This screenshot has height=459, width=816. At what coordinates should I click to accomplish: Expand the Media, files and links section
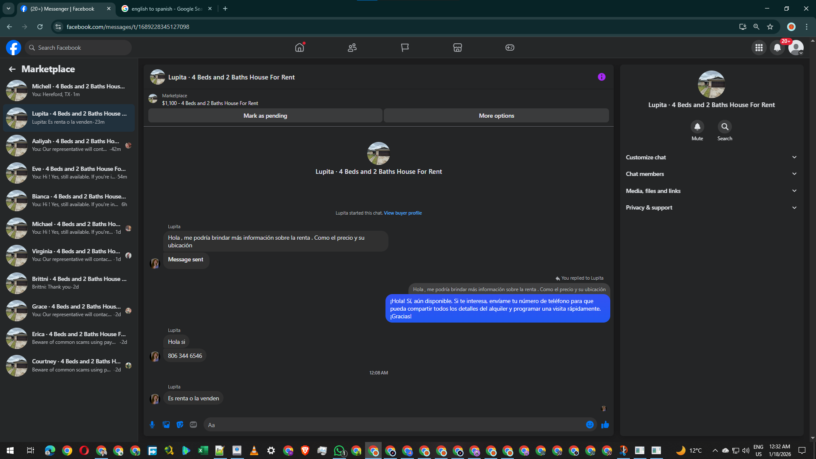pos(711,191)
